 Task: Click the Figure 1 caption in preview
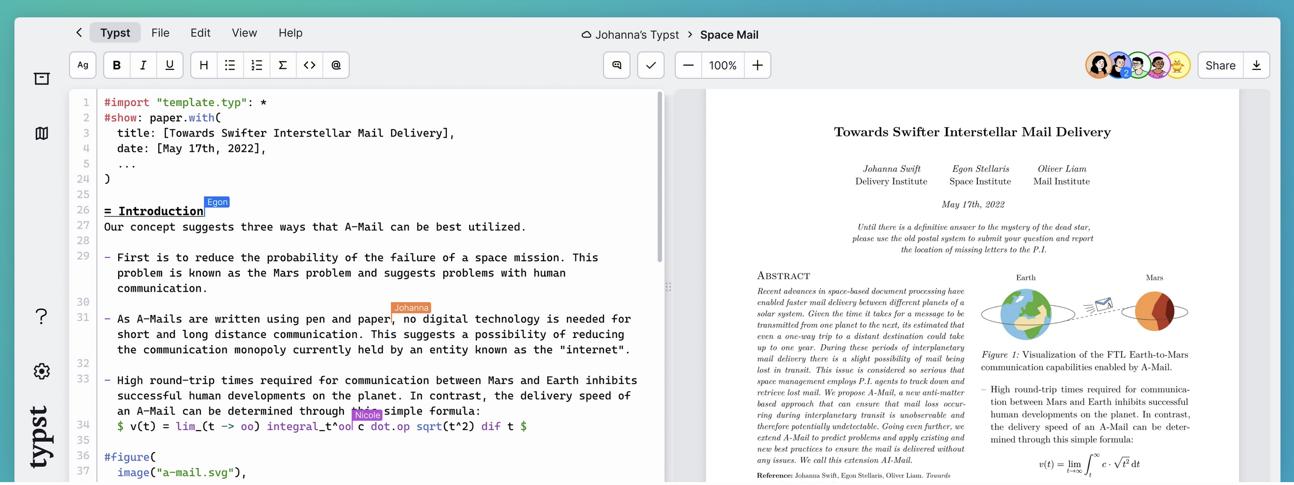1085,361
